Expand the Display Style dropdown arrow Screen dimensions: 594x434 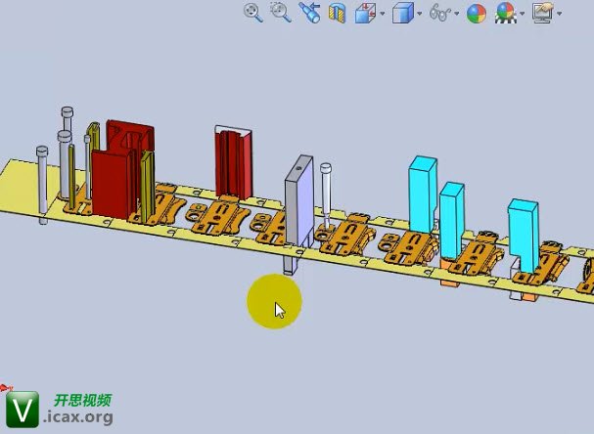pos(420,14)
